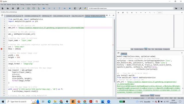Show the next plot

click(x=145, y=13)
